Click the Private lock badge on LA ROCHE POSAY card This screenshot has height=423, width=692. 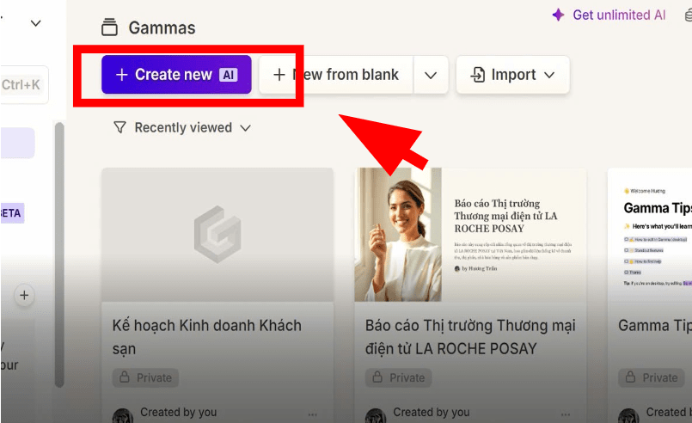point(398,377)
